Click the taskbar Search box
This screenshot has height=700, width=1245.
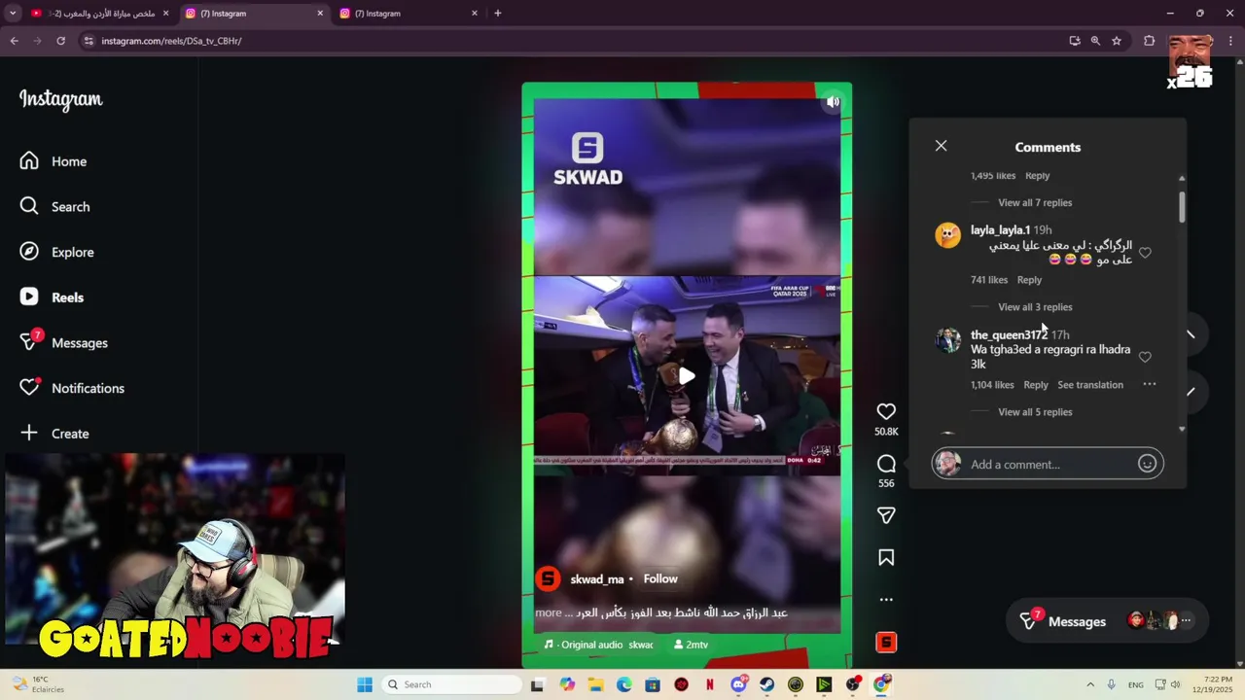point(452,684)
